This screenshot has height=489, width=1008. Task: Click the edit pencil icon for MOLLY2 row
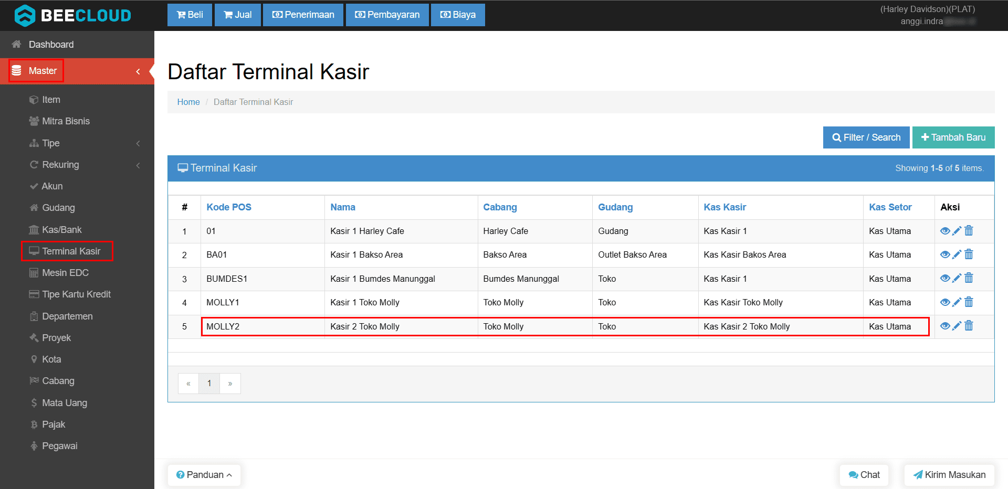(957, 326)
